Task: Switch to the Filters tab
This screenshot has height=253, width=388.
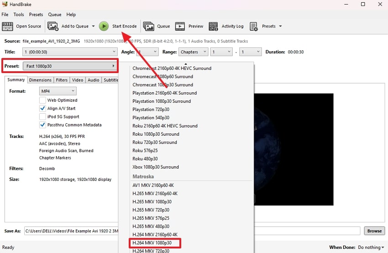Action: tap(62, 80)
